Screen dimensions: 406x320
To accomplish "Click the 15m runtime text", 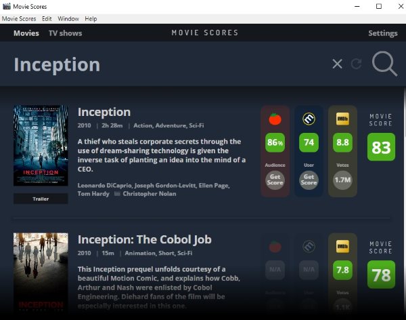I will tap(108, 253).
